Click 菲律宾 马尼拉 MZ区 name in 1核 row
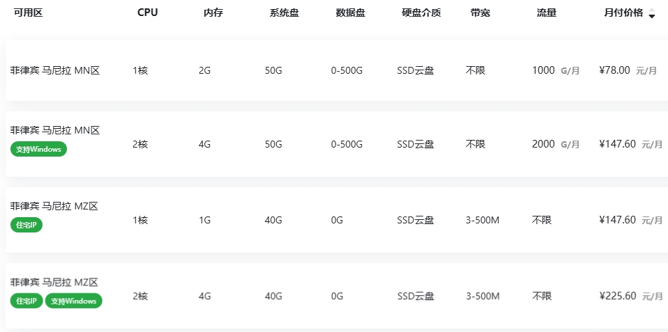The height and width of the screenshot is (332, 668). click(x=54, y=206)
